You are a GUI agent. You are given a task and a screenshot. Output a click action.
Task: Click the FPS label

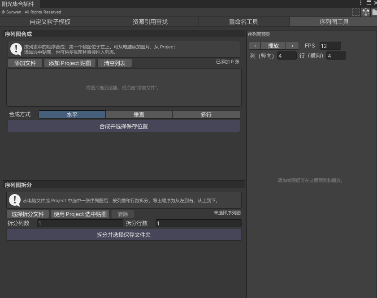(x=310, y=46)
